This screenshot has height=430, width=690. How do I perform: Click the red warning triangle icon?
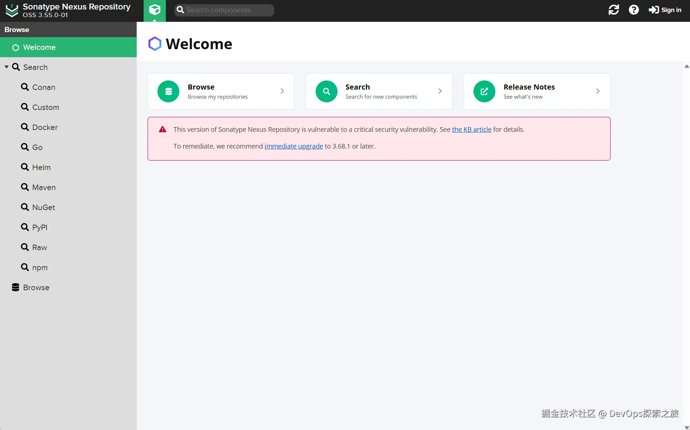(x=163, y=129)
